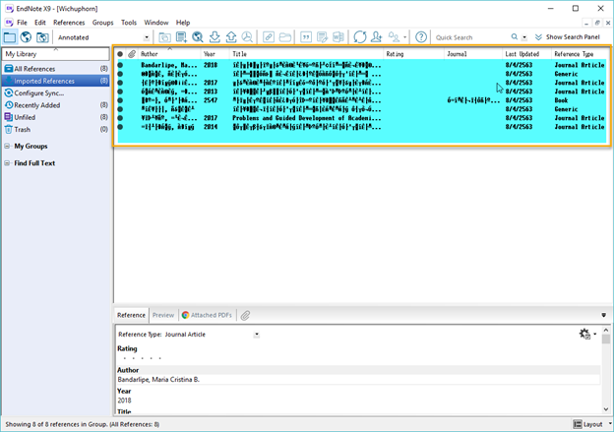The height and width of the screenshot is (432, 614).
Task: Select Online Search Mode globe icon
Action: [26, 37]
